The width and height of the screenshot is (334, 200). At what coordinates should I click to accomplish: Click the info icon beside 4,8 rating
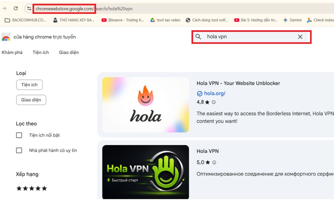(214, 102)
